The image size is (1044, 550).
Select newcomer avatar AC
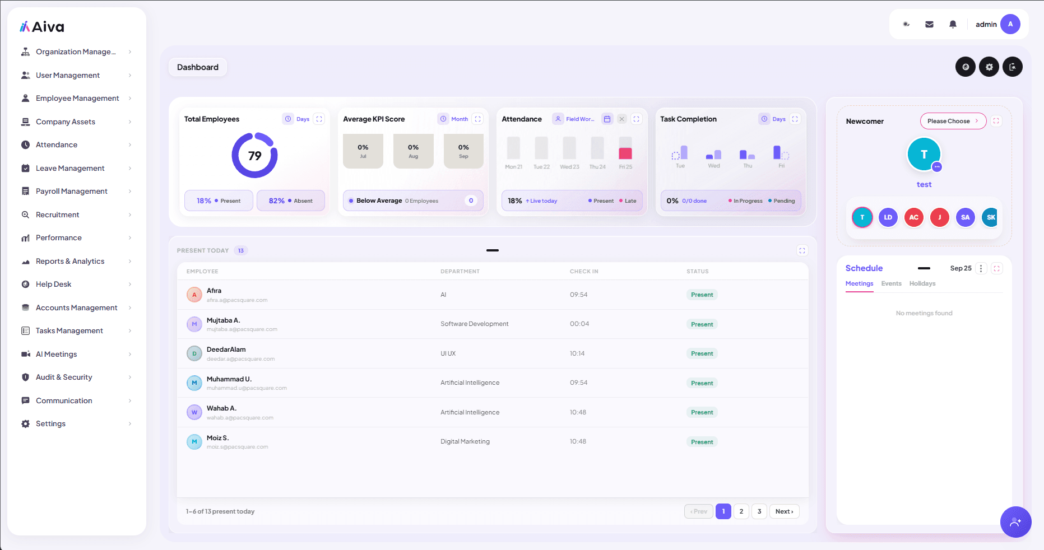click(914, 217)
